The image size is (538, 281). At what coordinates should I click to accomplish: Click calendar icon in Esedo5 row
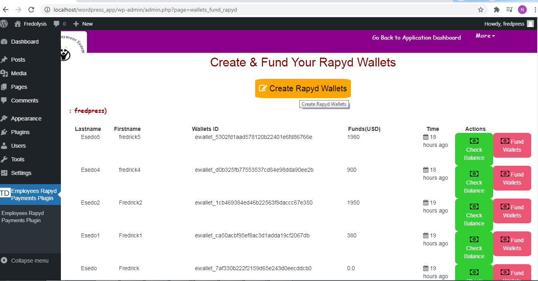click(426, 137)
